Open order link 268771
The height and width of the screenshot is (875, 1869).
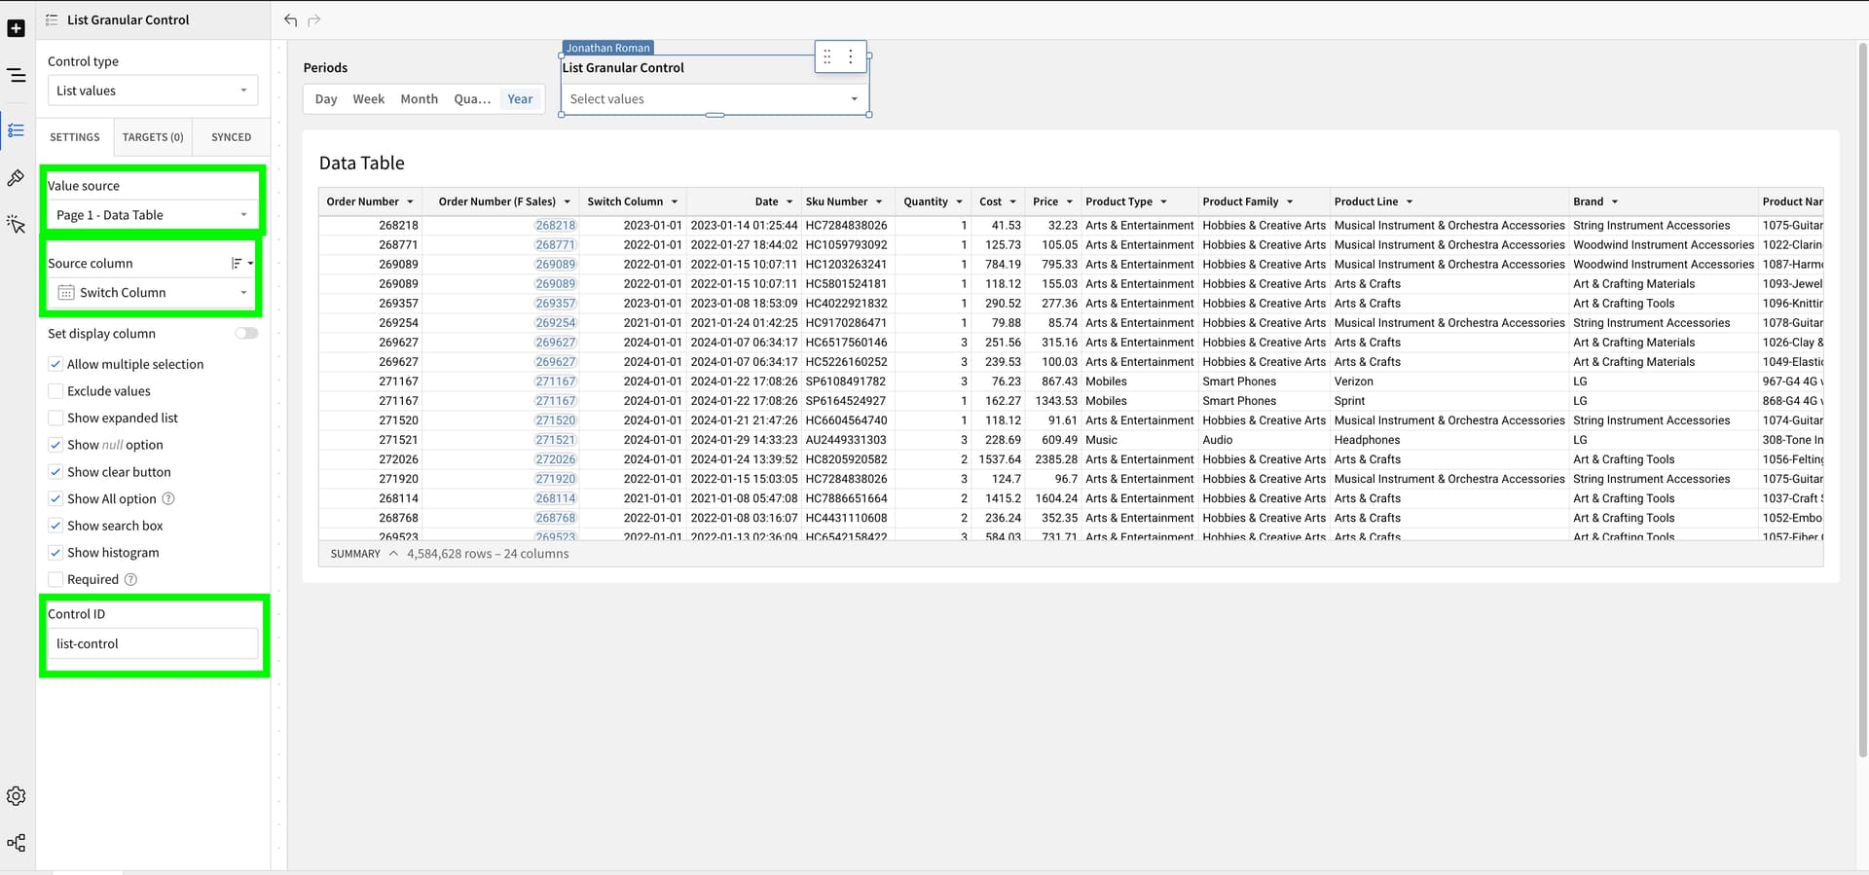[555, 244]
